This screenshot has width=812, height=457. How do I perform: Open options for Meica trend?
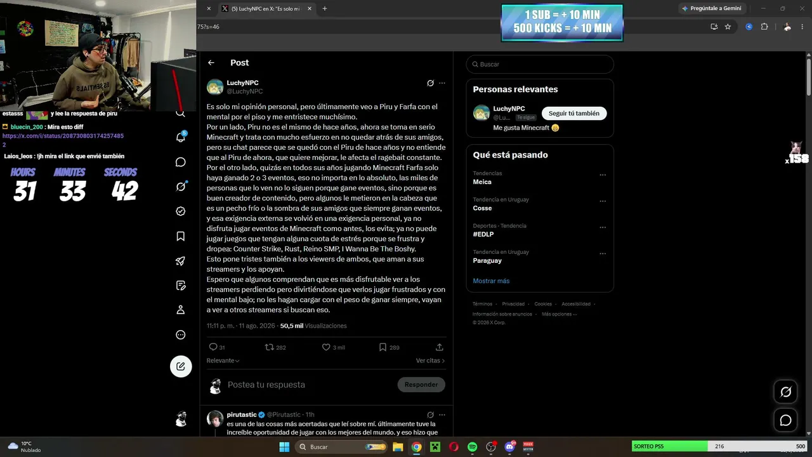point(603,175)
